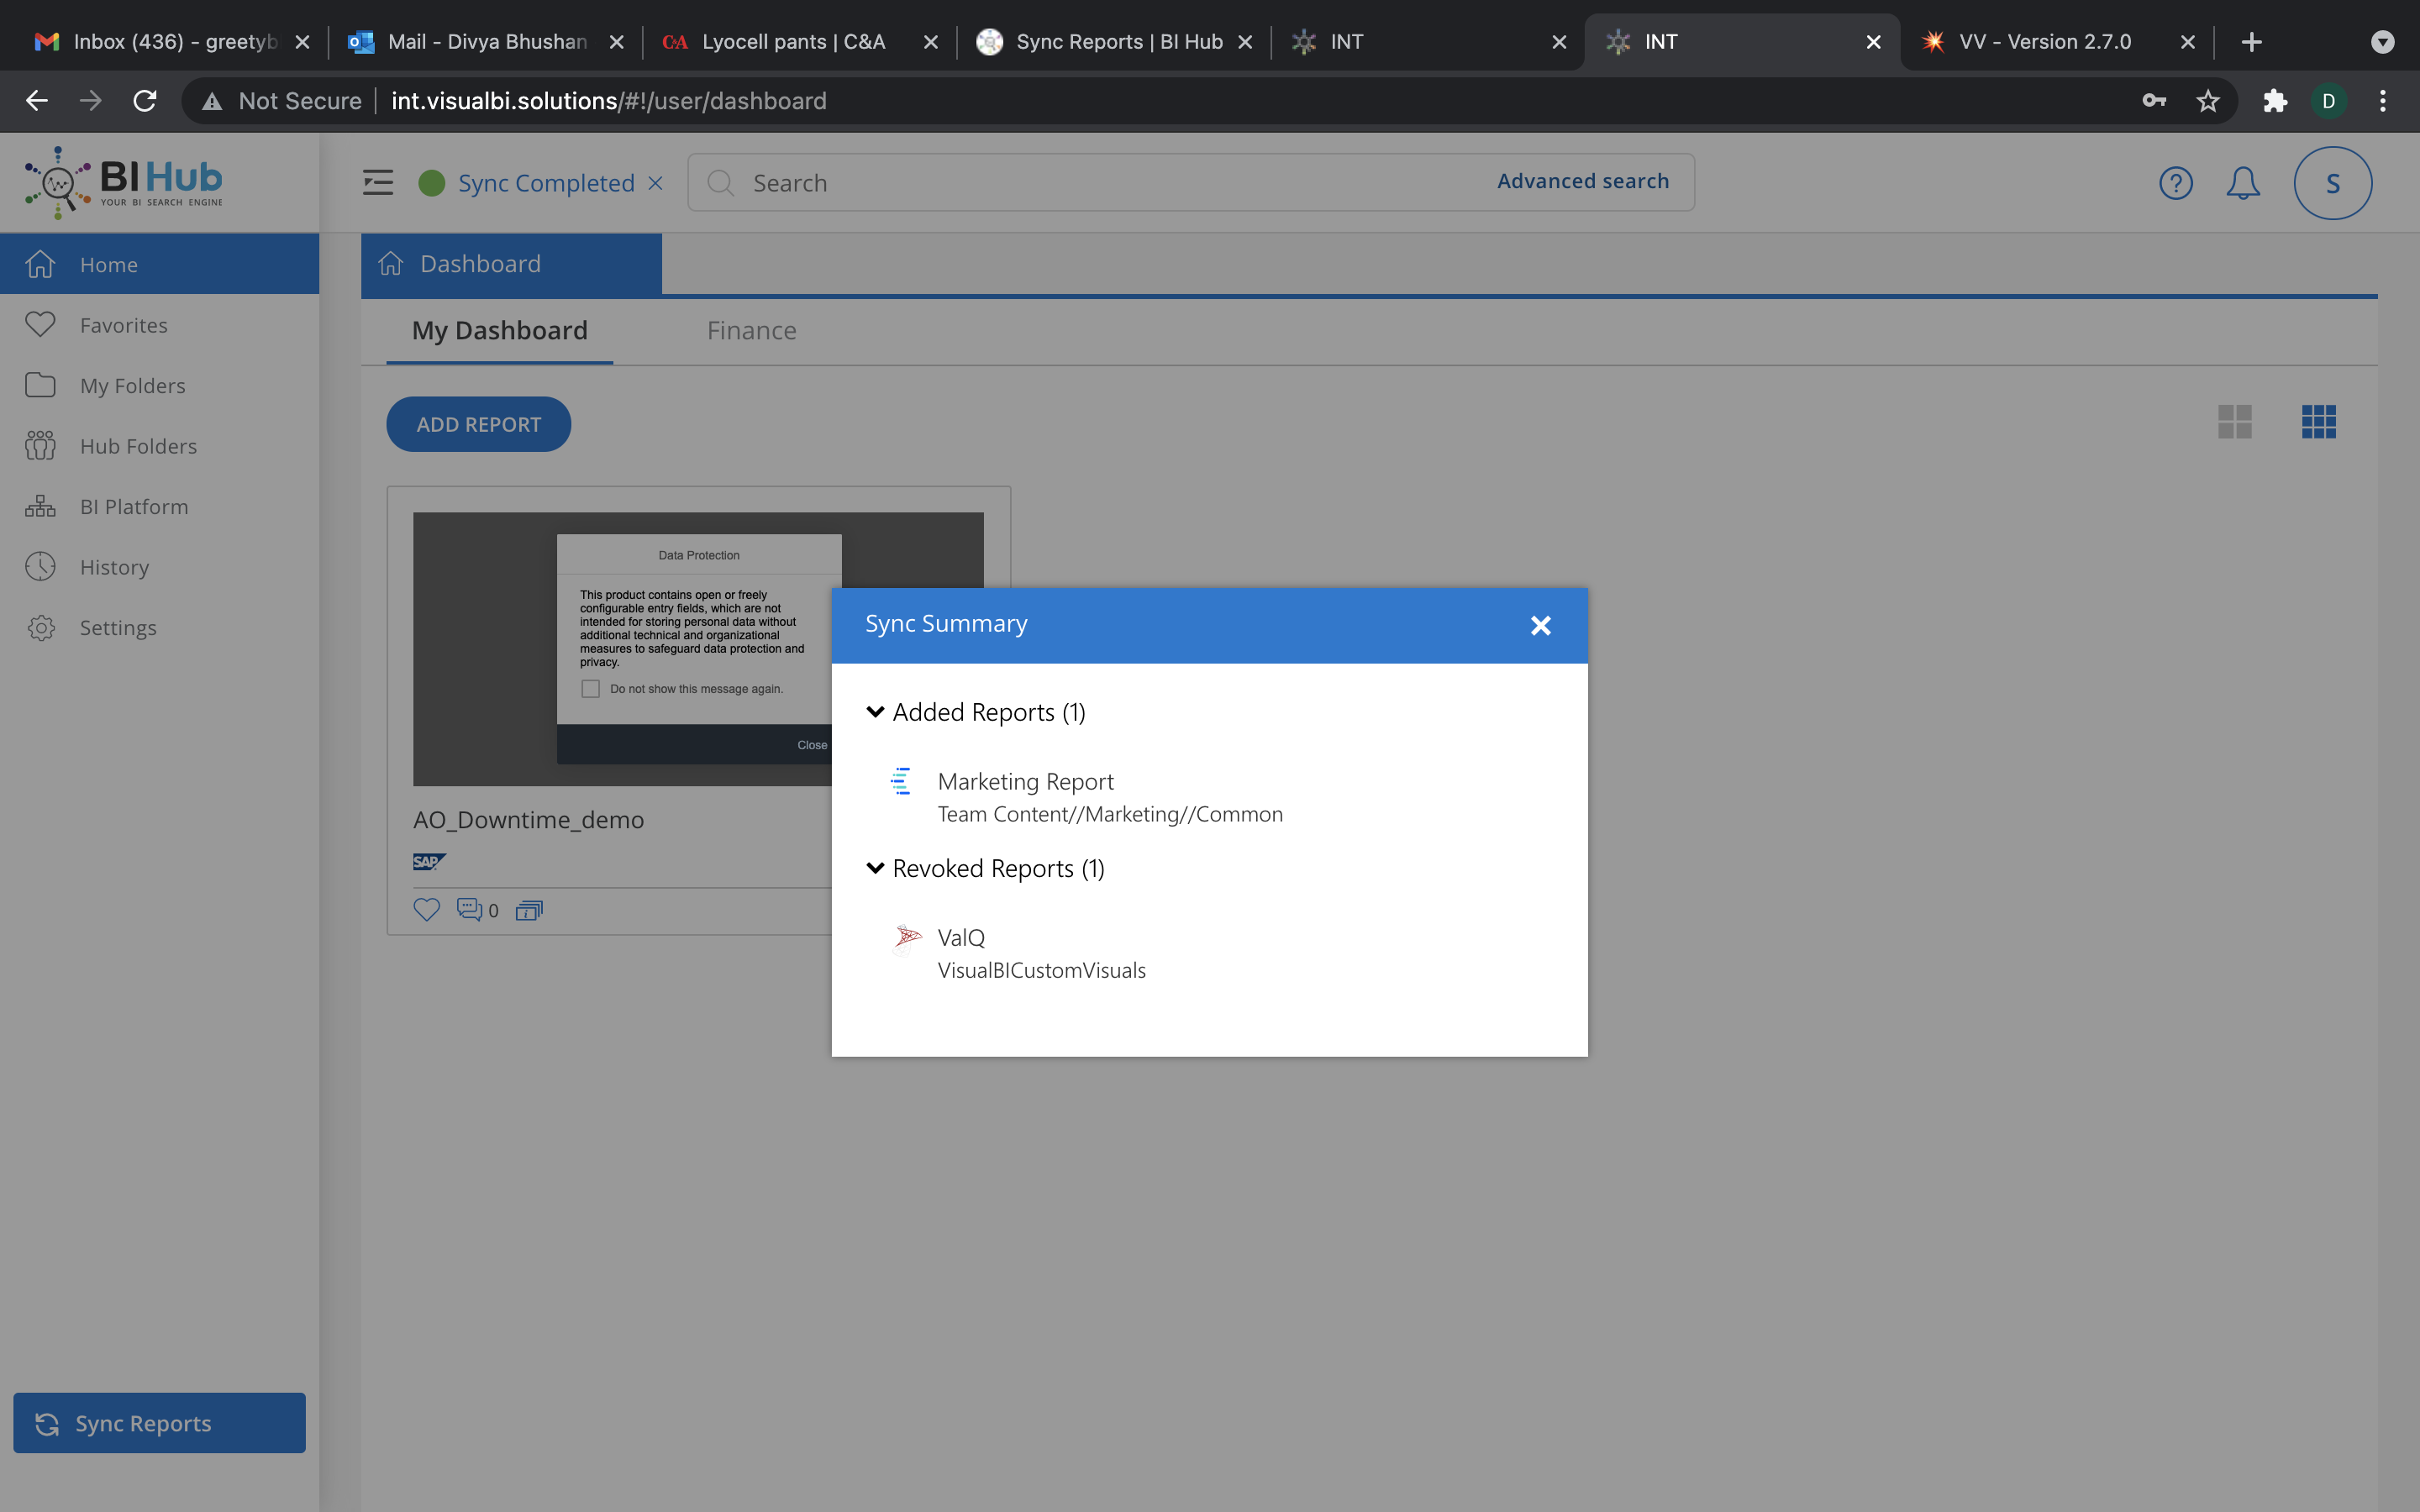This screenshot has width=2420, height=1512.
Task: Expand the Advanced Search options
Action: (1581, 180)
